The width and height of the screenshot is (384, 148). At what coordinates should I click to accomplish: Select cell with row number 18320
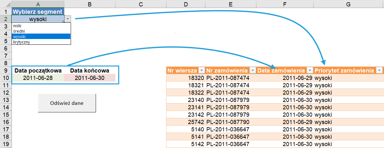pyautogui.click(x=186, y=78)
